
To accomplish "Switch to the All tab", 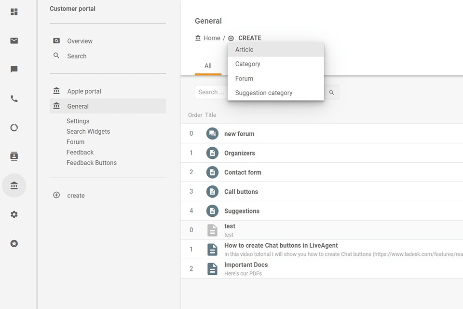I will pos(208,66).
